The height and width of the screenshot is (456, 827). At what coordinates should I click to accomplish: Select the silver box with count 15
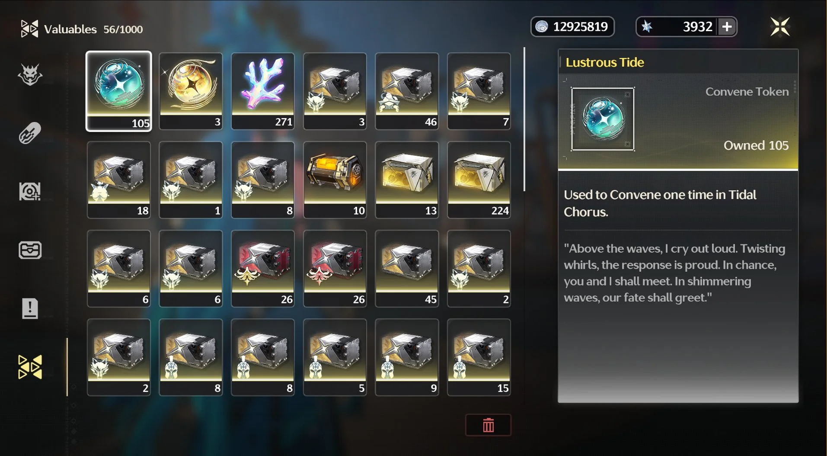point(479,357)
